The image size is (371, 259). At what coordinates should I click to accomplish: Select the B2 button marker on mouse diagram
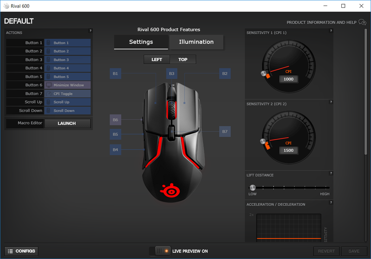click(225, 74)
